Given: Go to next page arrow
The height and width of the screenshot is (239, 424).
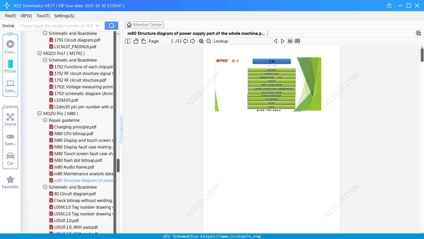Looking at the screenshot, I should click(193, 41).
